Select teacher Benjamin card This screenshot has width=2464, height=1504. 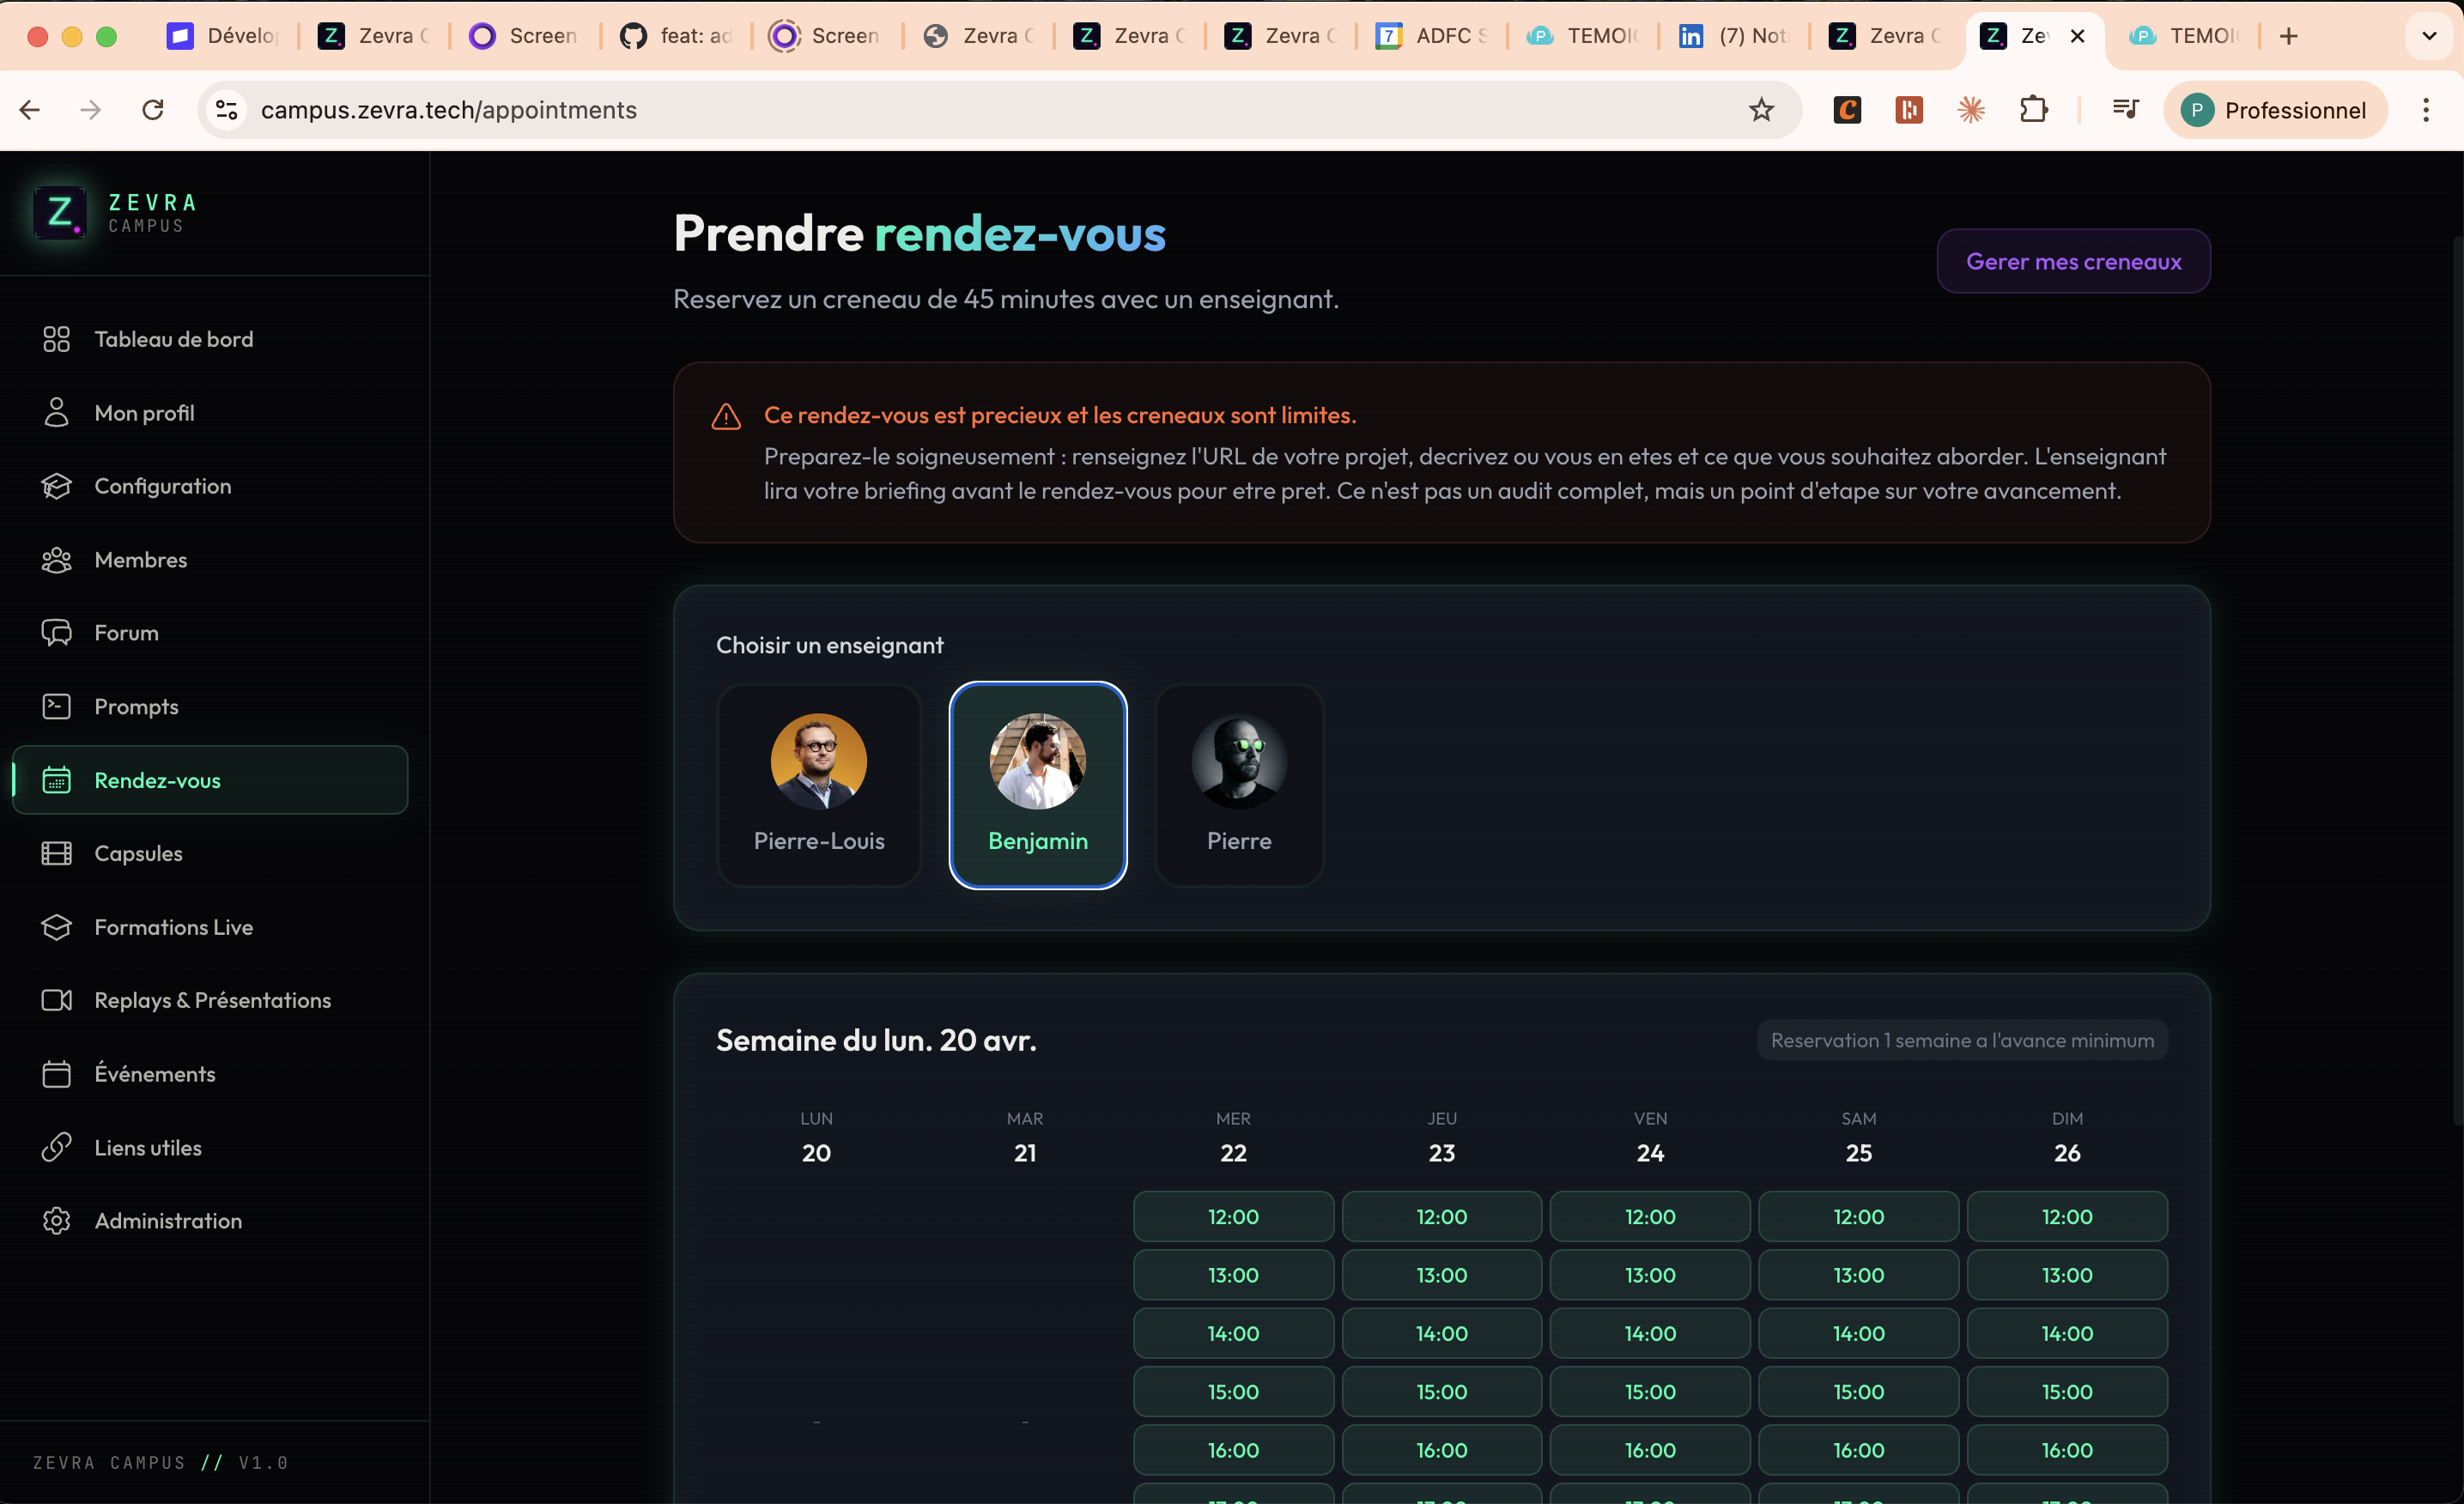[1037, 784]
